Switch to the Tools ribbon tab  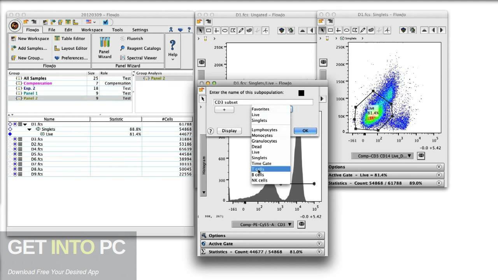click(x=117, y=30)
